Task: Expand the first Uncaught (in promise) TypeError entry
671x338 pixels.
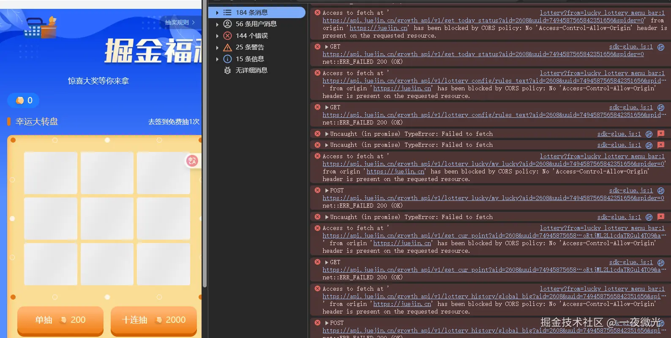Action: [327, 134]
